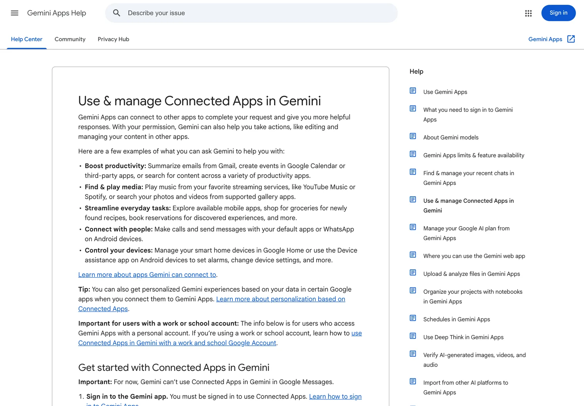Click the icon beside Where you can use Gemini web app
The height and width of the screenshot is (406, 584).
coord(413,255)
